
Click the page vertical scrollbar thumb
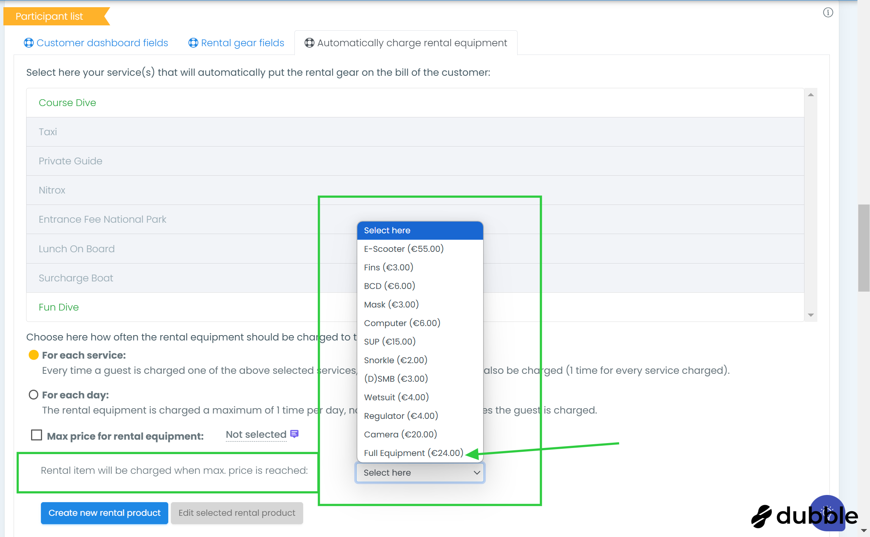point(864,248)
